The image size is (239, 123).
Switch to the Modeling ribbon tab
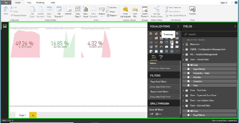[40, 3]
